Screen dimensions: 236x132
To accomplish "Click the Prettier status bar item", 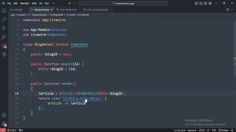I will (223, 130).
